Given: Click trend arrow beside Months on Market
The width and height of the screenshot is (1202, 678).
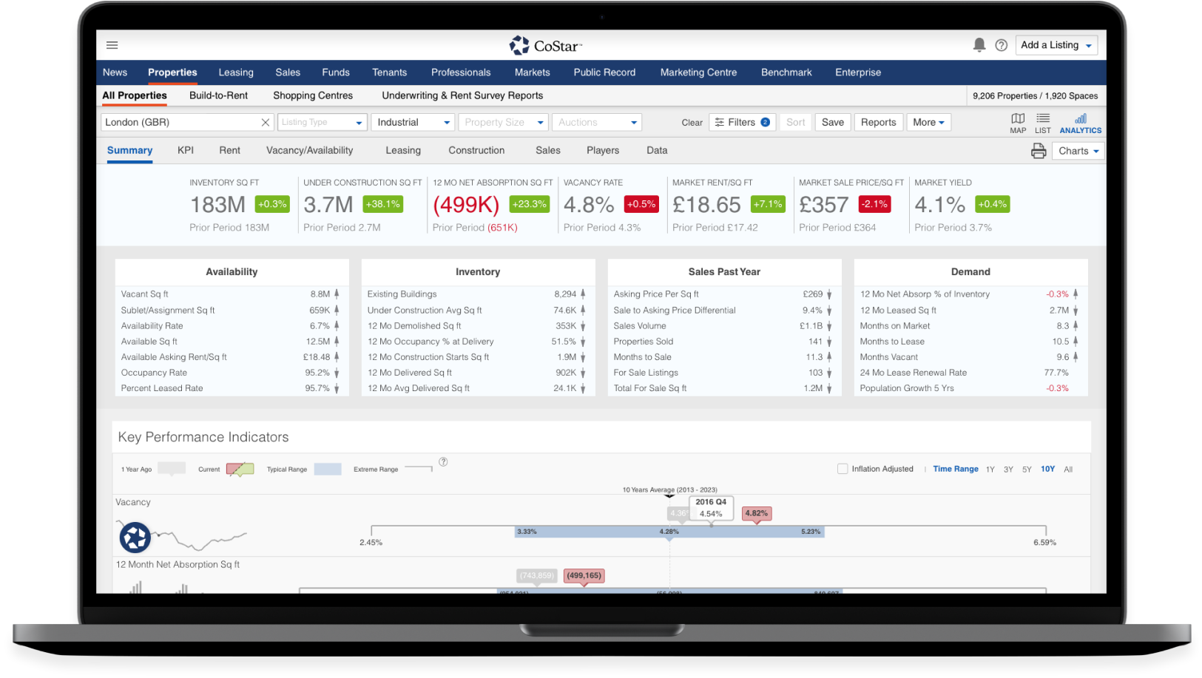Looking at the screenshot, I should tap(1076, 325).
